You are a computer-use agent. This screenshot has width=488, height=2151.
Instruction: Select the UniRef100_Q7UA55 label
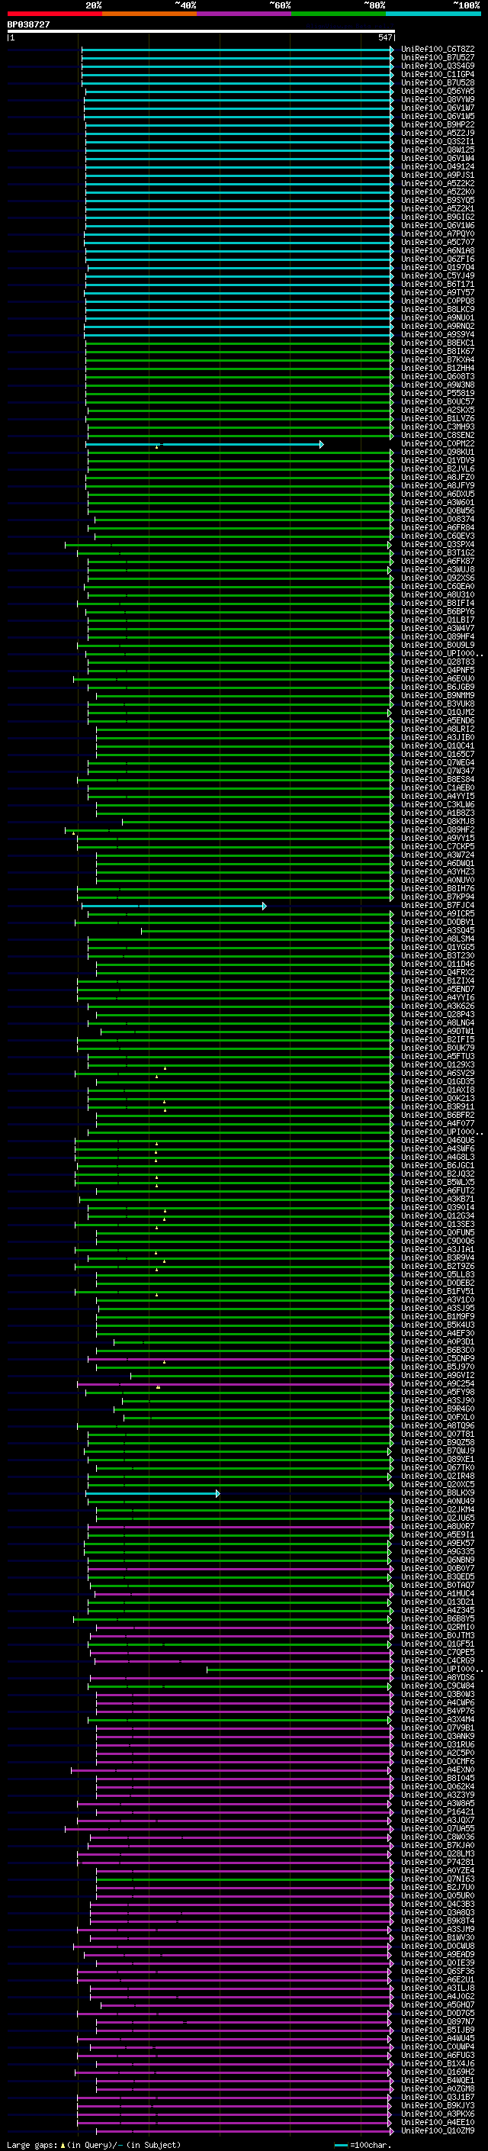pos(437,1829)
